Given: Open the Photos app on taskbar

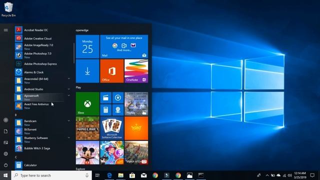Looking at the screenshot, I should [x=189, y=175].
